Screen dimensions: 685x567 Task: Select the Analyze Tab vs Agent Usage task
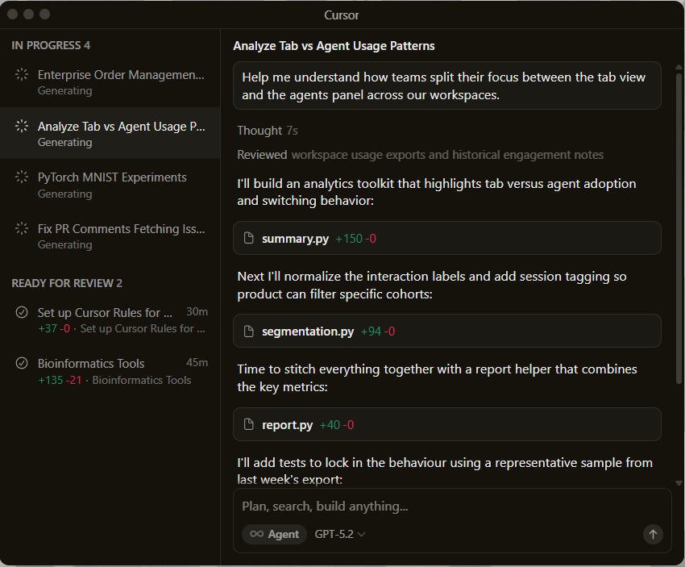coord(121,127)
